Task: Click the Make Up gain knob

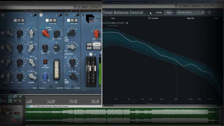Action: tap(45, 48)
